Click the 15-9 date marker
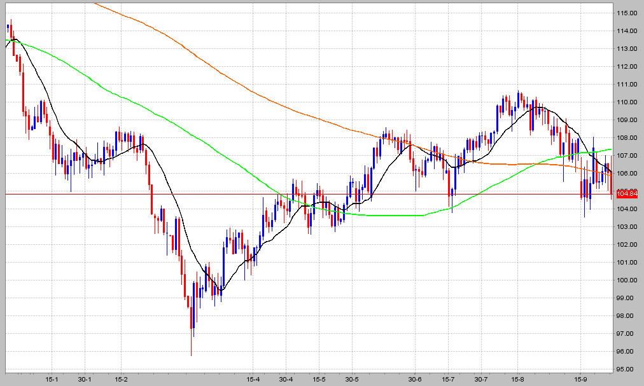This screenshot has width=644, height=386. click(580, 380)
